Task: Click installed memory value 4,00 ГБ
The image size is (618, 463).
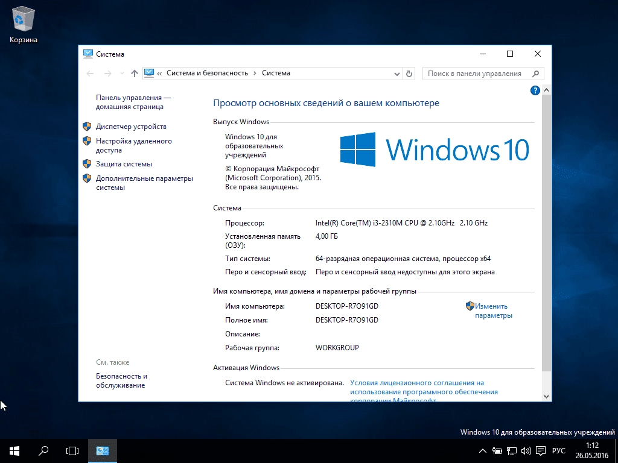Action: [x=327, y=236]
